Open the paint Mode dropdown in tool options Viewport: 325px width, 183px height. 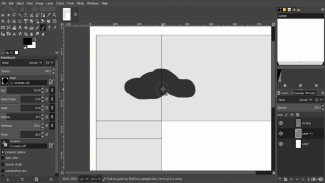point(22,63)
